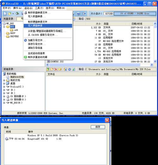Choose 保存引导文件 menu entry
This screenshot has width=158, height=165.
click(x=48, y=44)
